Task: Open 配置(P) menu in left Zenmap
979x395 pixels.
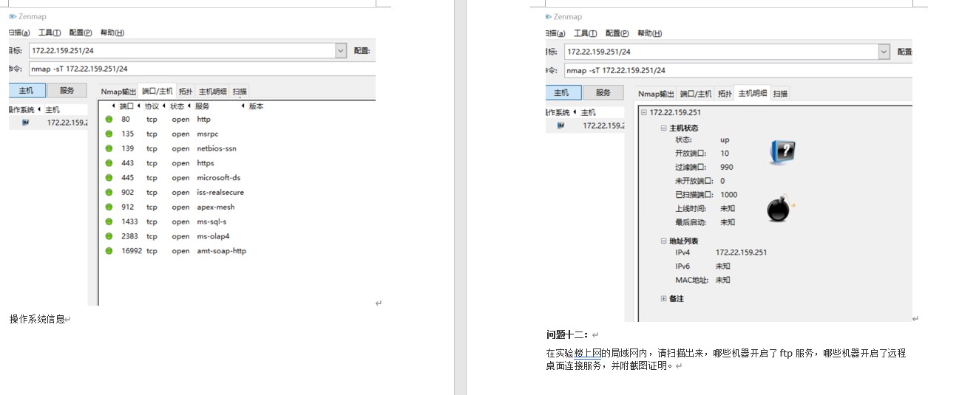Action: click(x=81, y=32)
